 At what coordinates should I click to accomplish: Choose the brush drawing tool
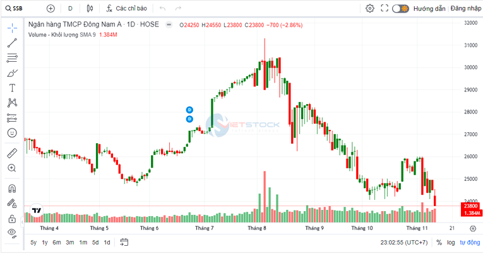[11, 73]
